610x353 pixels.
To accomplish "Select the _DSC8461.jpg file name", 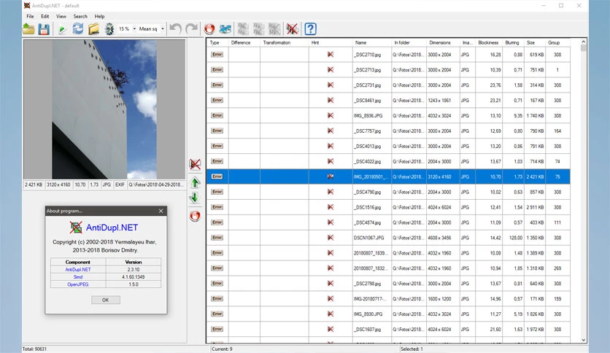I will [x=367, y=101].
